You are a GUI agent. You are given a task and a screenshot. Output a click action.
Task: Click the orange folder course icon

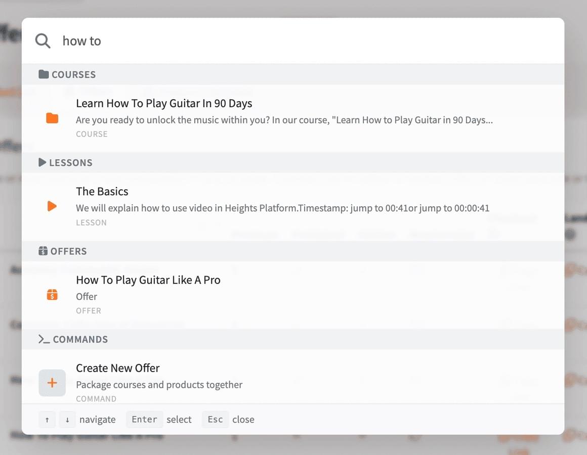[x=52, y=118]
